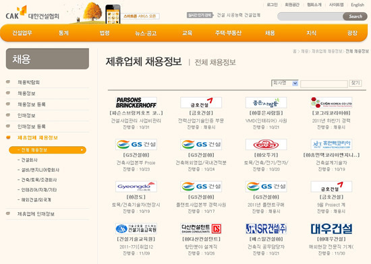Click the SR건설 logo
Image resolution: width=371 pixels, height=264 pixels.
(x=266, y=228)
